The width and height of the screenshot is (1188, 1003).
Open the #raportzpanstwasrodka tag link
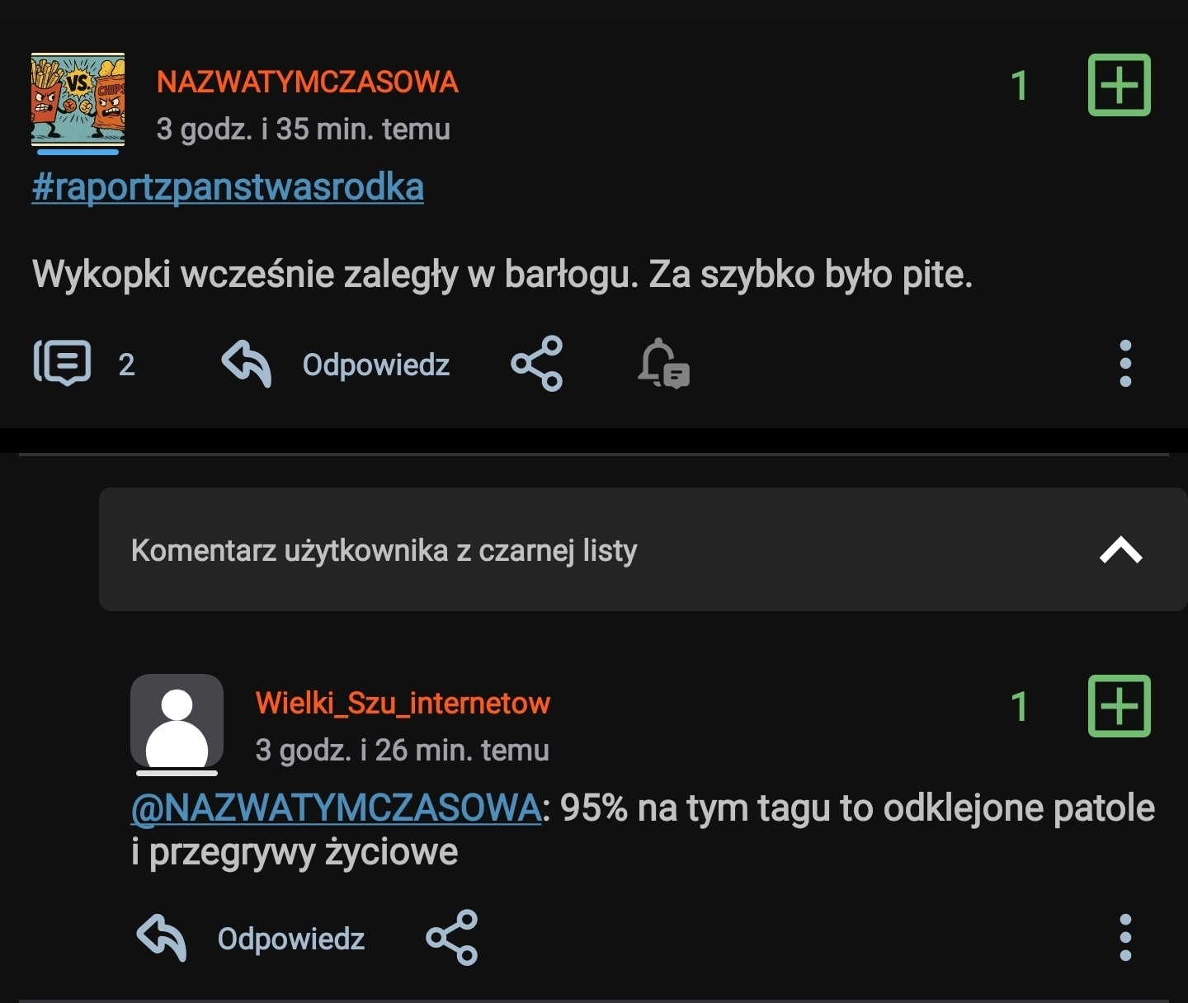[x=228, y=187]
